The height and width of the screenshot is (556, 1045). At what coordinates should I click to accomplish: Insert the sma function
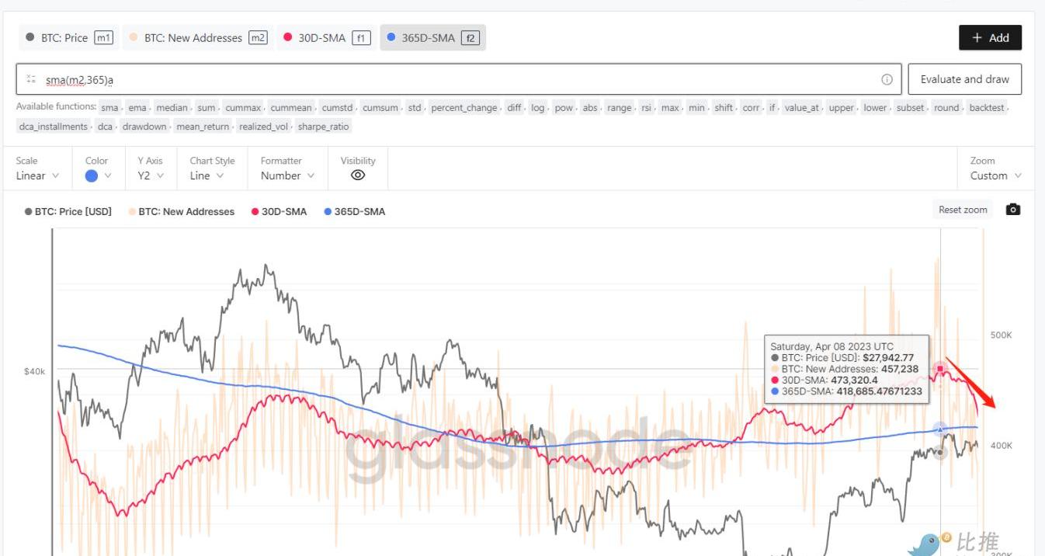(x=109, y=108)
